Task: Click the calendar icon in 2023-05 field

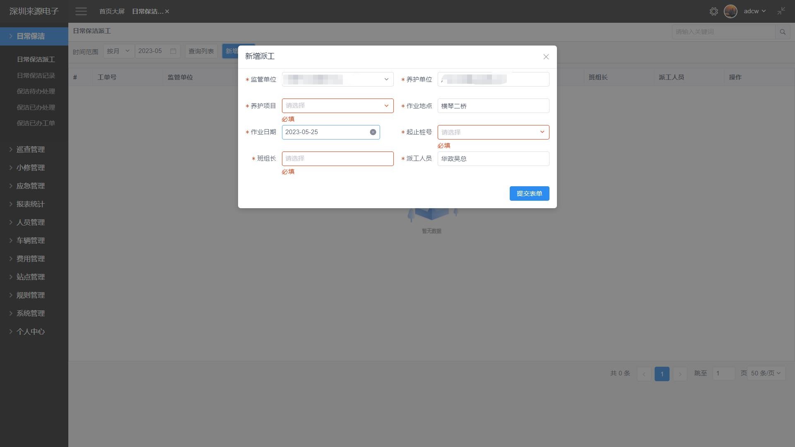Action: 173,51
